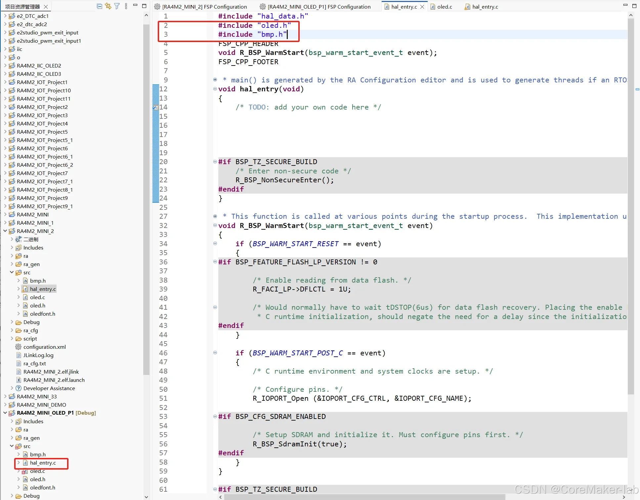Collapse BSP_WARM_START_RESET if-block fold line 34

pyautogui.click(x=215, y=244)
